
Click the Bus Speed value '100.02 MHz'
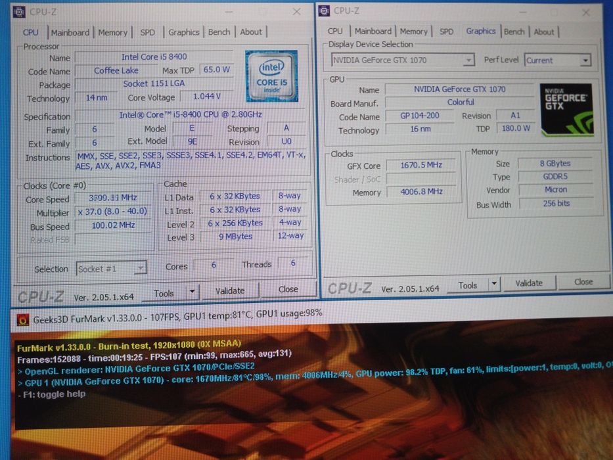pyautogui.click(x=113, y=225)
